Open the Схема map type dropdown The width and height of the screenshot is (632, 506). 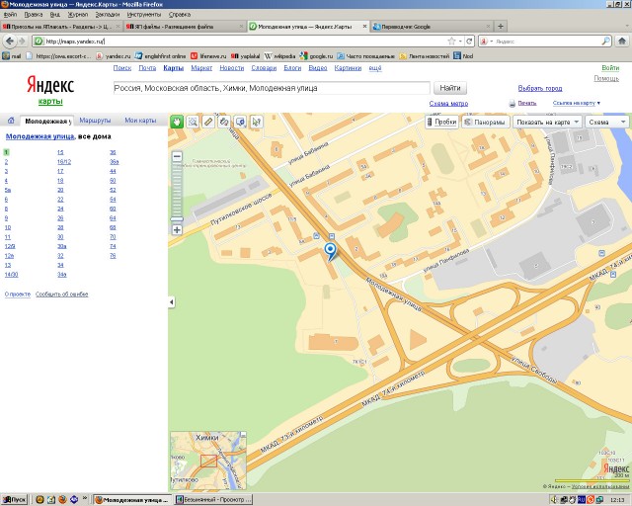coord(606,121)
